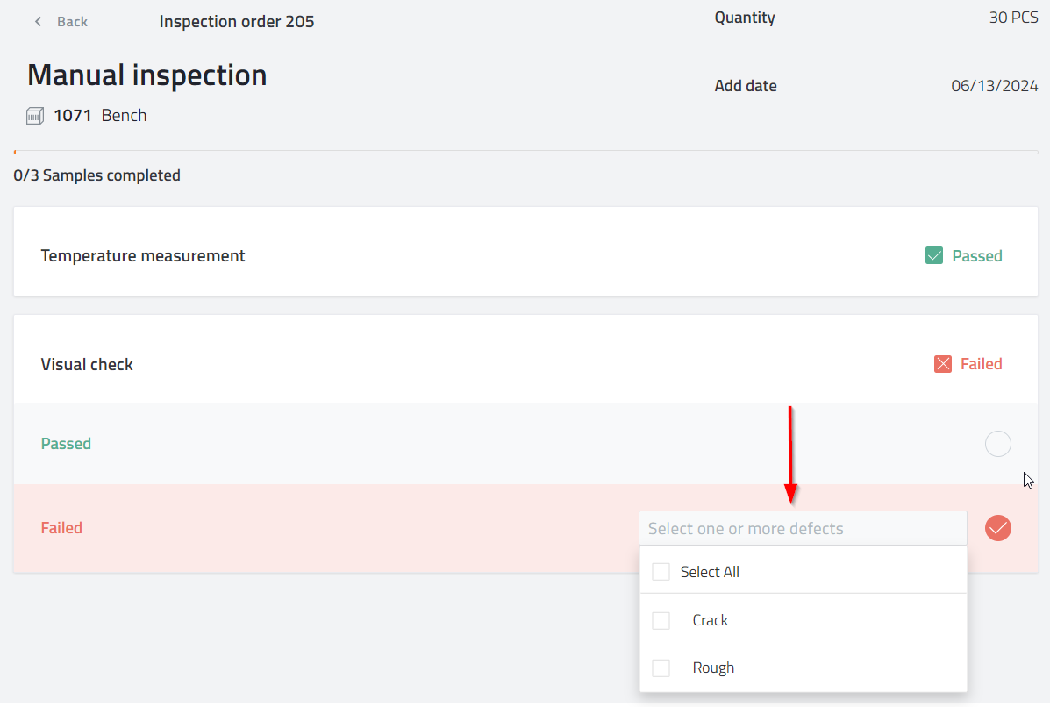Open Inspection order 205 breadcrumb
The image size is (1050, 707).
click(x=236, y=22)
